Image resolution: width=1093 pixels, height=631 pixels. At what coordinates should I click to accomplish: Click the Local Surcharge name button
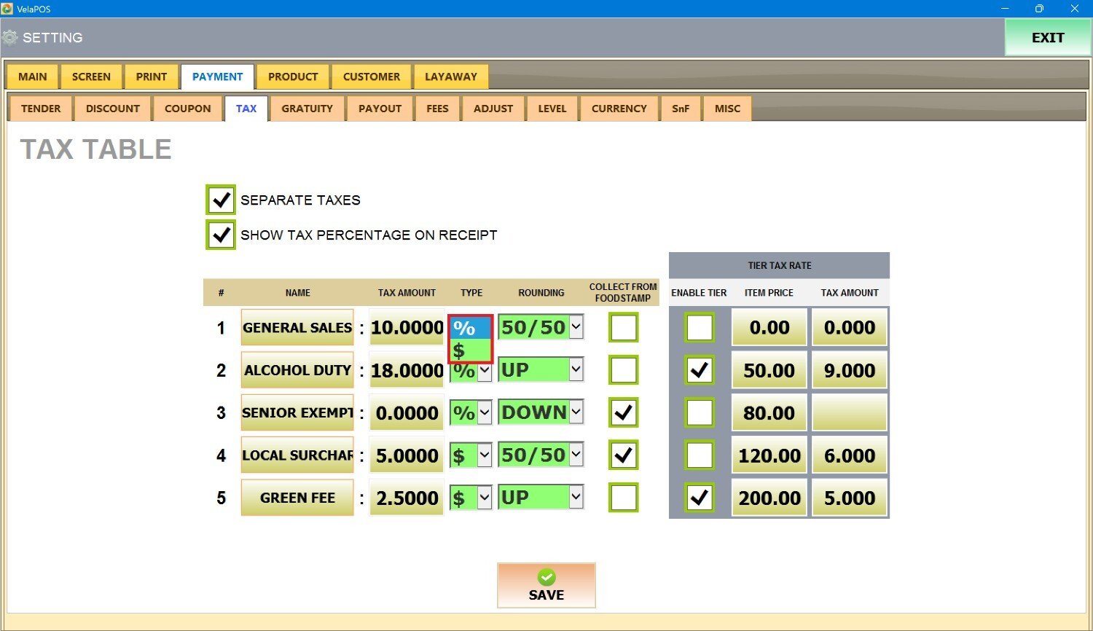point(297,455)
